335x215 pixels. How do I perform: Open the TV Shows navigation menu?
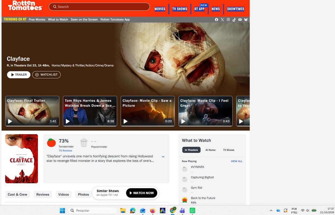[180, 9]
